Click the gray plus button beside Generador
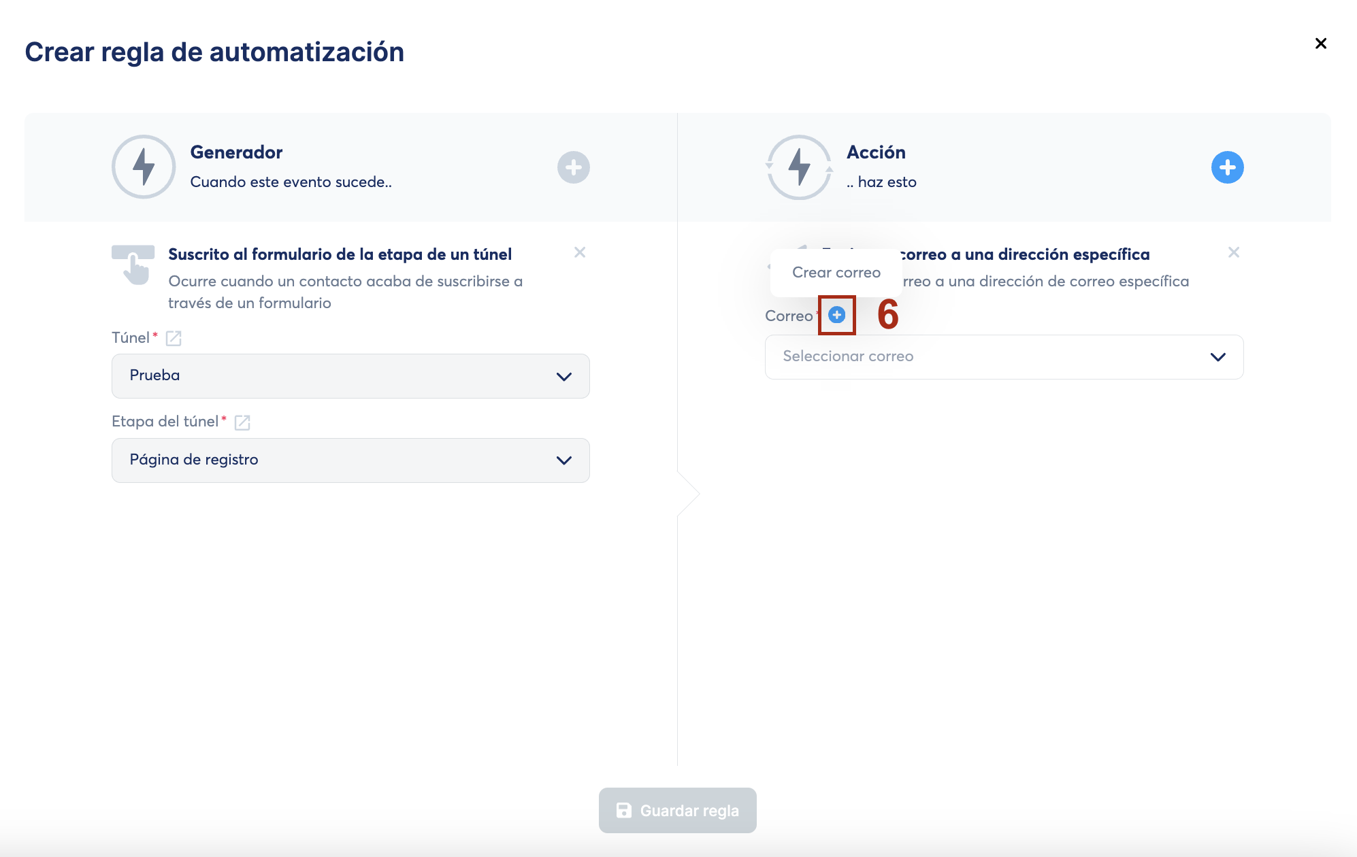Screen dimensions: 1357x857 pyautogui.click(x=573, y=167)
